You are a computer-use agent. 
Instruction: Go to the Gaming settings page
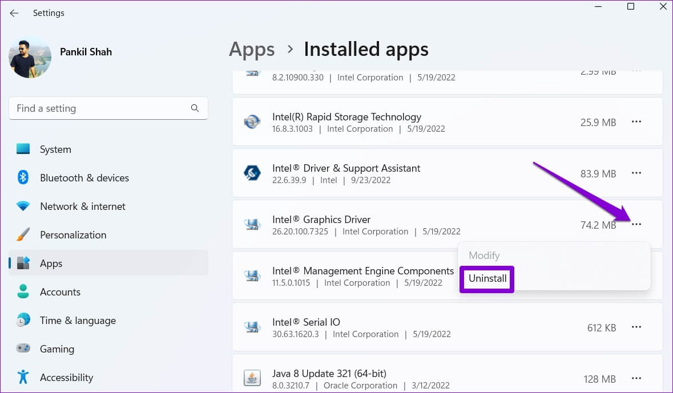pyautogui.click(x=57, y=349)
